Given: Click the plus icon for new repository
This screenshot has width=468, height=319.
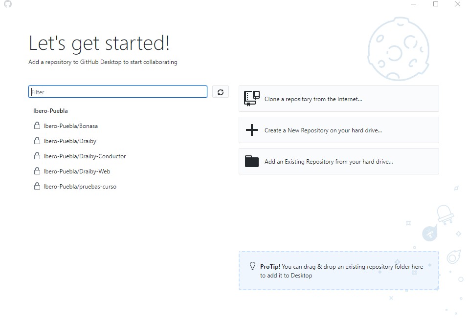Looking at the screenshot, I should 252,130.
